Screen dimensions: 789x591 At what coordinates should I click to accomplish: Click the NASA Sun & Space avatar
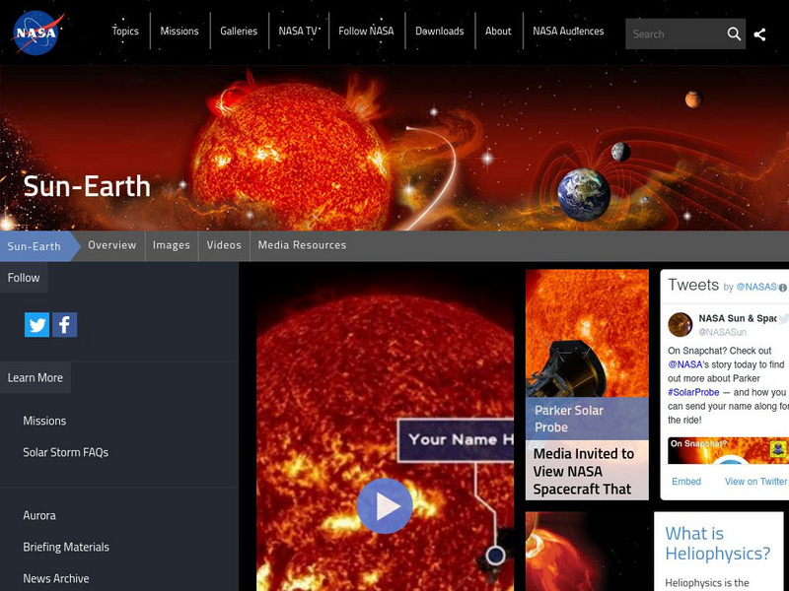pos(680,325)
